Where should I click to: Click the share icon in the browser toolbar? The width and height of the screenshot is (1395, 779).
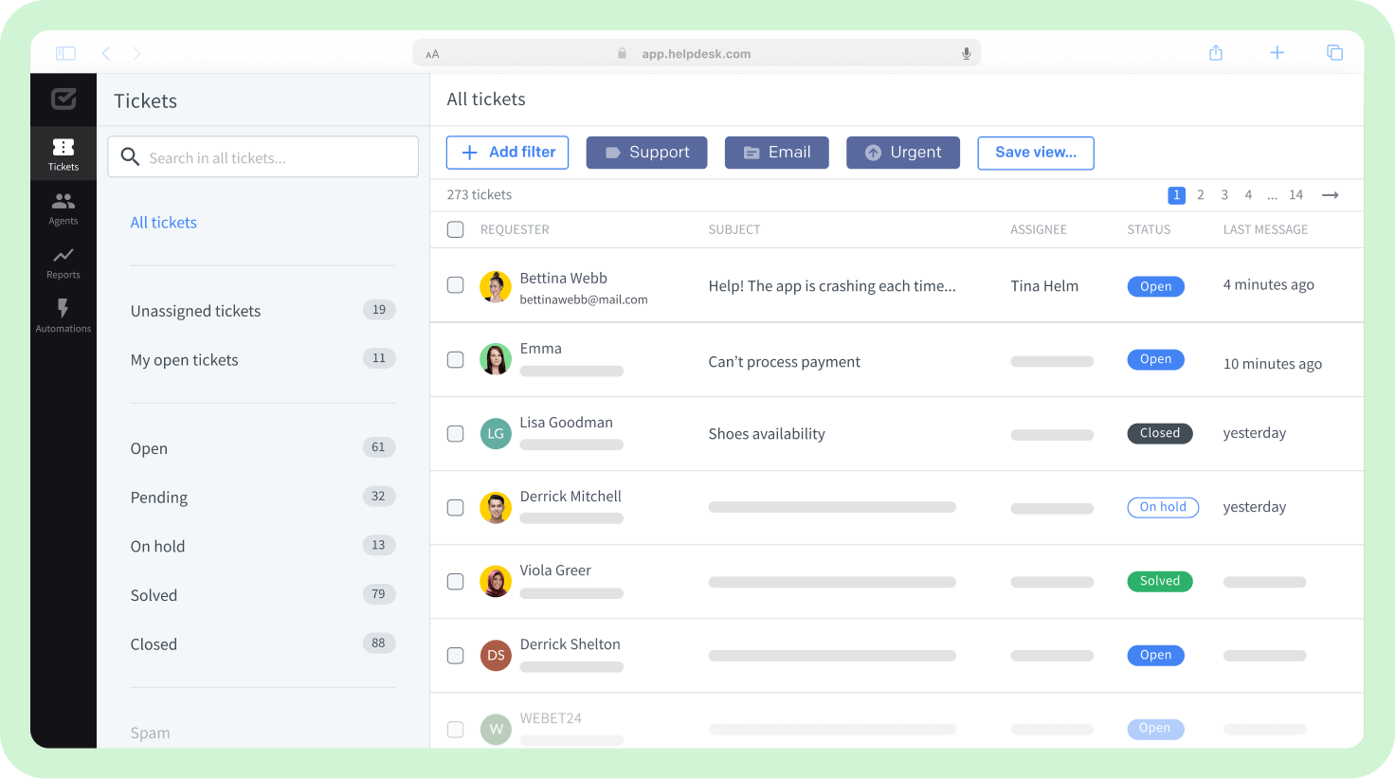tap(1216, 53)
